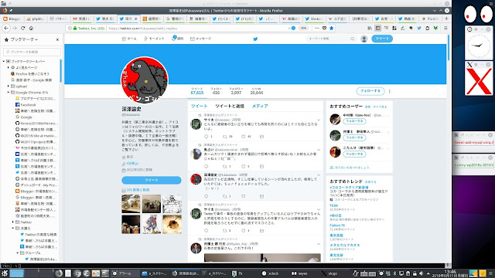
Task: Open the profile avatar menu on Twitter
Action: 364,39
